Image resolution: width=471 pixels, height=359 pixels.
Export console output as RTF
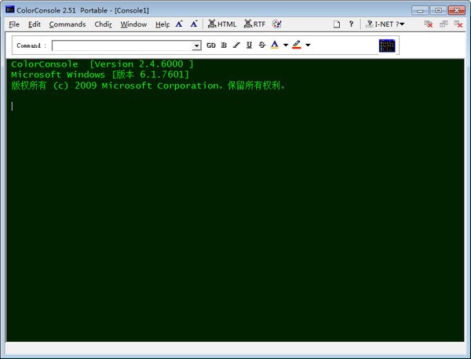point(255,24)
